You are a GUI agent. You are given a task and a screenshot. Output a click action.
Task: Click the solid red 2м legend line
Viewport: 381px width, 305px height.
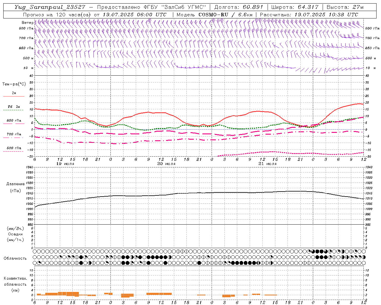coord(14,96)
